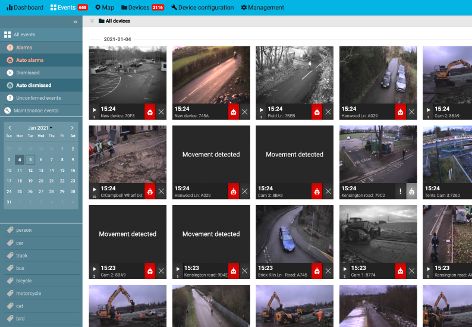The width and height of the screenshot is (472, 327).
Task: Select January 4 in calendar
Action: click(x=20, y=159)
